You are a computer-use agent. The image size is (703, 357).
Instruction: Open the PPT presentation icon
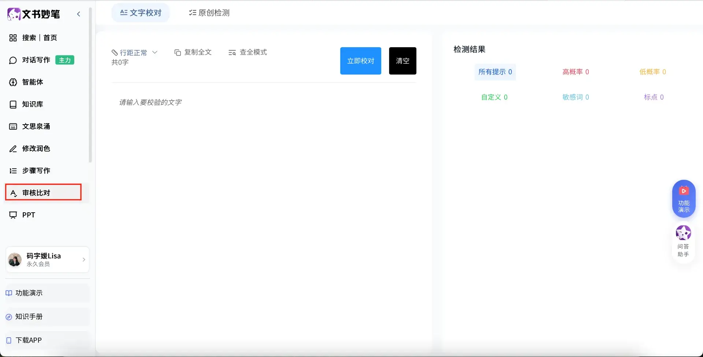click(13, 215)
